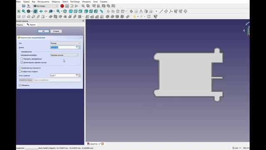Open the Вид menu
This screenshot has height=150, width=266.
pyautogui.click(x=33, y=2)
